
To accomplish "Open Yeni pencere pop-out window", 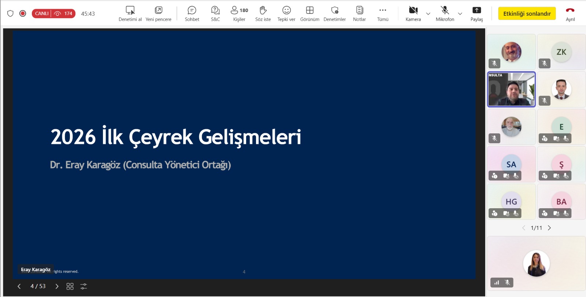I will coord(158,14).
